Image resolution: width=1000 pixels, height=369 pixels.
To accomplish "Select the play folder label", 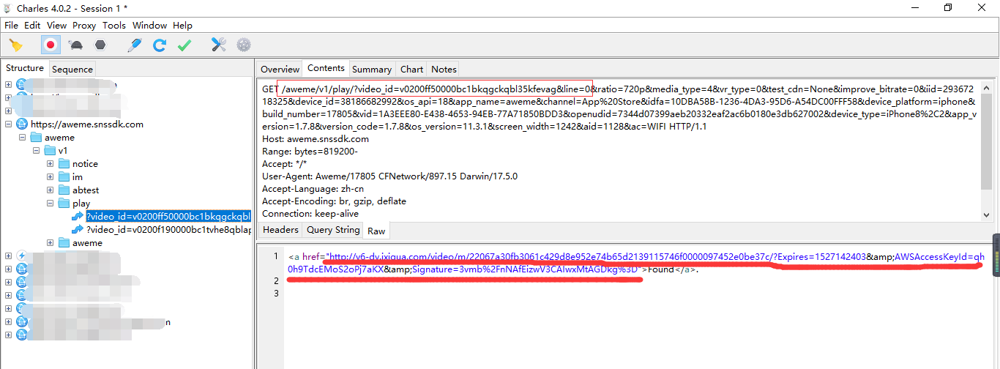I will pyautogui.click(x=81, y=204).
